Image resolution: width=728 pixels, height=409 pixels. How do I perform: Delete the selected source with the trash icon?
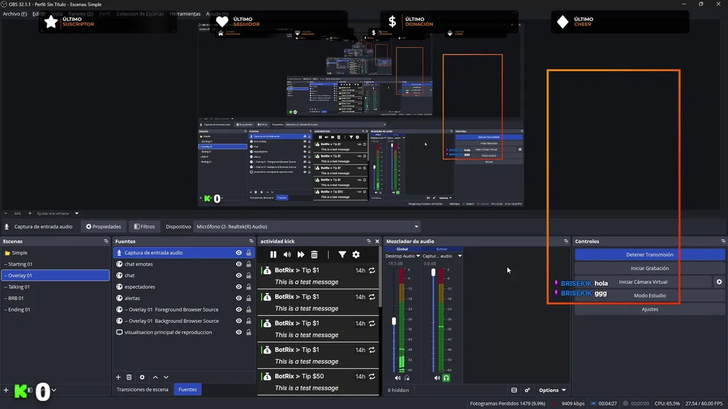129,377
